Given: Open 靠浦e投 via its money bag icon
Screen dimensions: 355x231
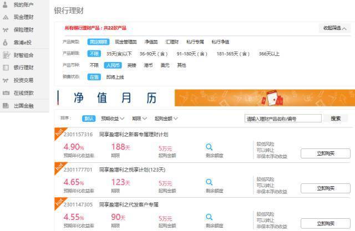Looking at the screenshot, I should coord(6,43).
